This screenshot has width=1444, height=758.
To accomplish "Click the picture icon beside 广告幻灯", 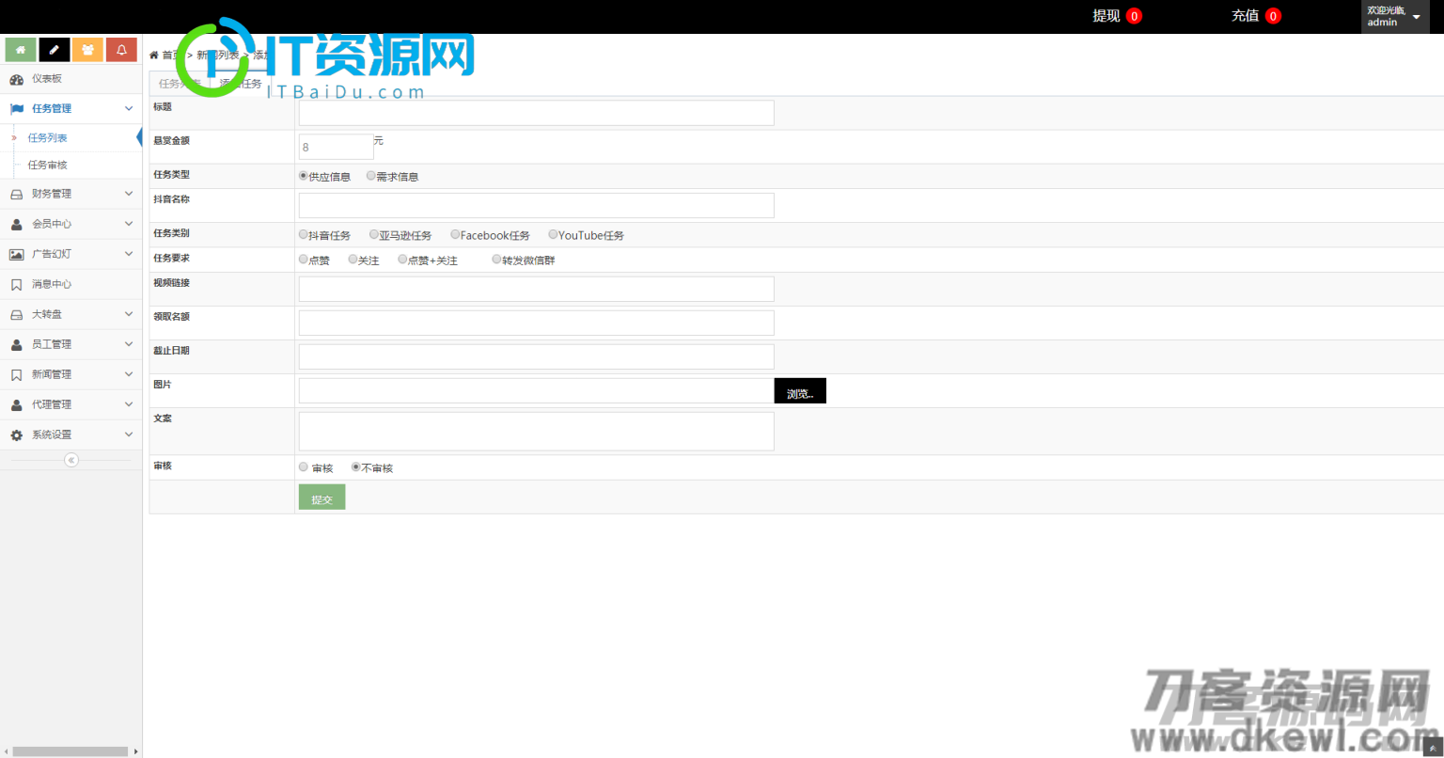I will 16,255.
